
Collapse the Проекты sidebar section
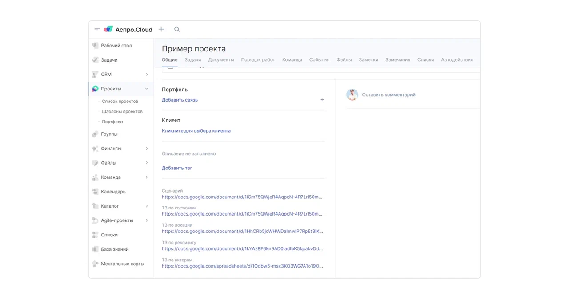pos(147,89)
